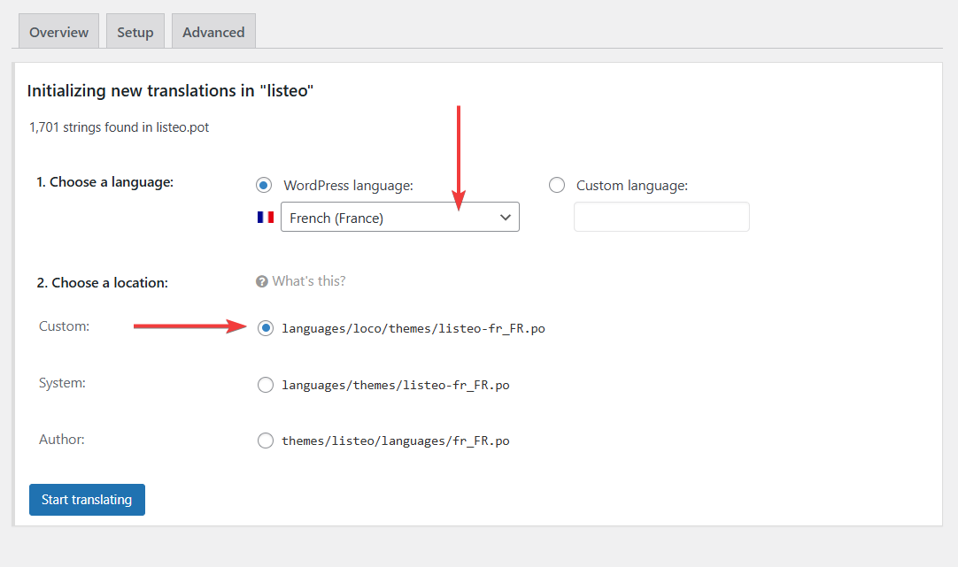The height and width of the screenshot is (567, 958).
Task: Open the "What's this?" help link
Action: click(x=308, y=281)
